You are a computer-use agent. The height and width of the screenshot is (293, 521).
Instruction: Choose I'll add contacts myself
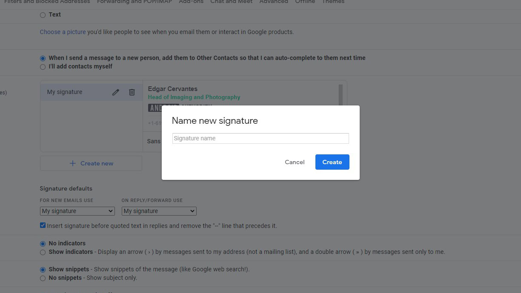click(43, 67)
